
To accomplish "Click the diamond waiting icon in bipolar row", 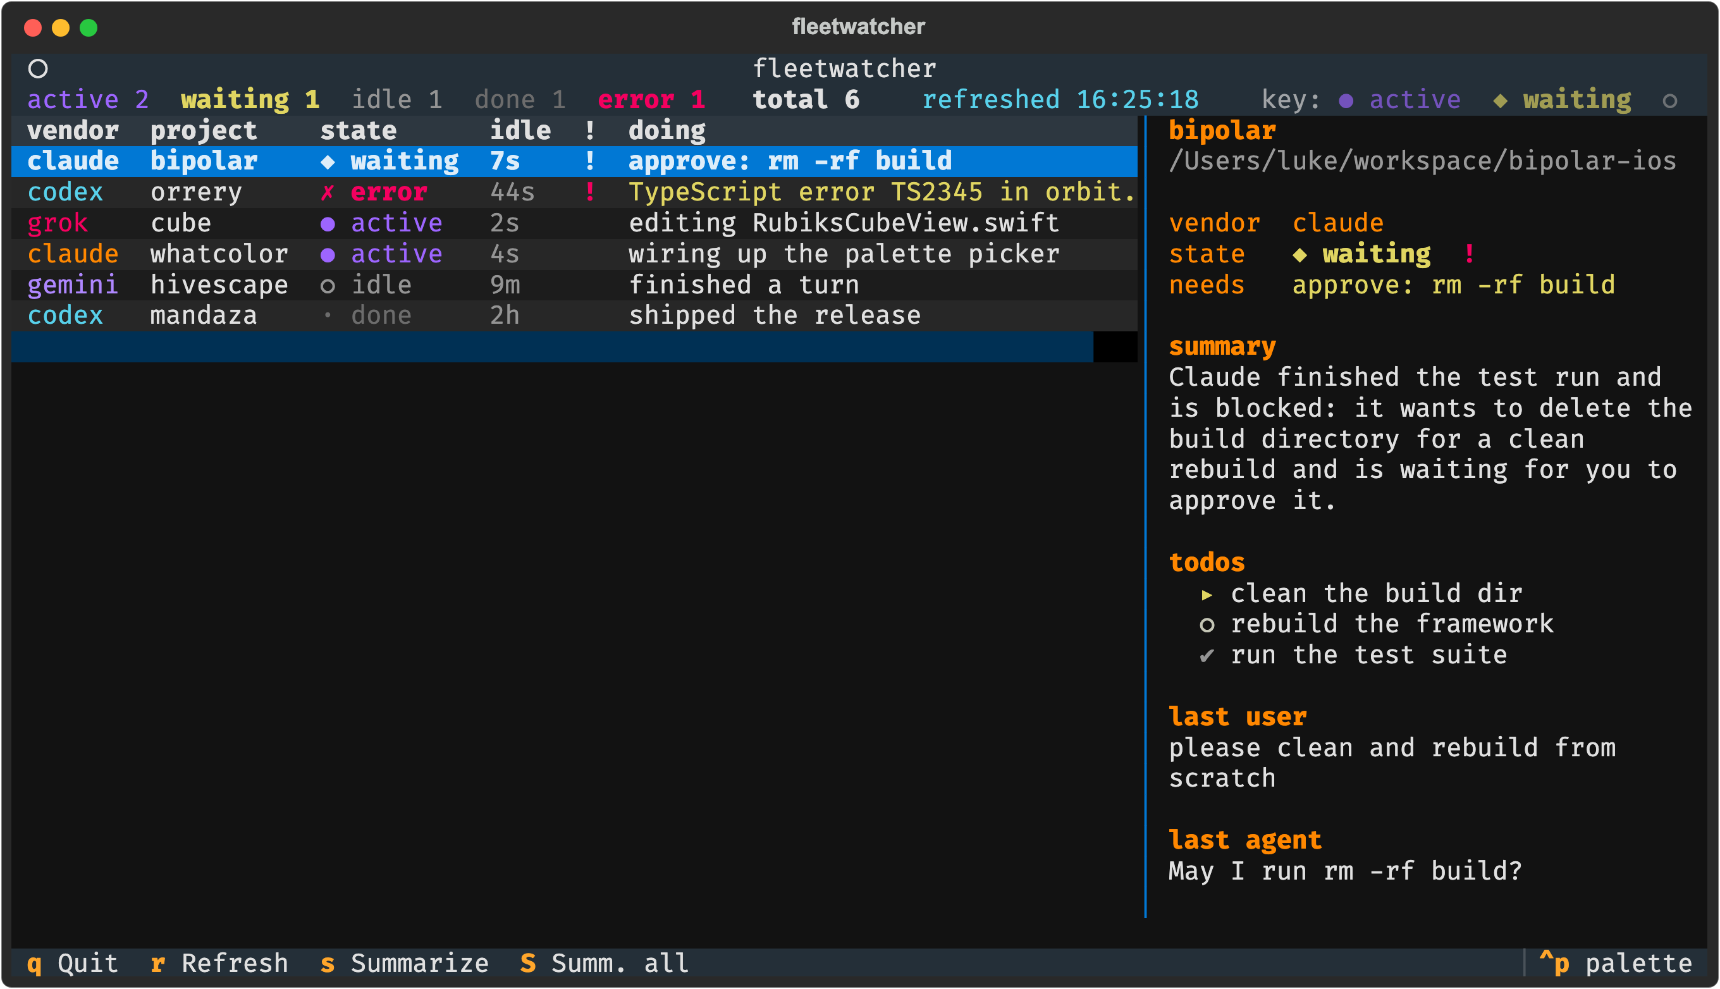I will point(328,162).
